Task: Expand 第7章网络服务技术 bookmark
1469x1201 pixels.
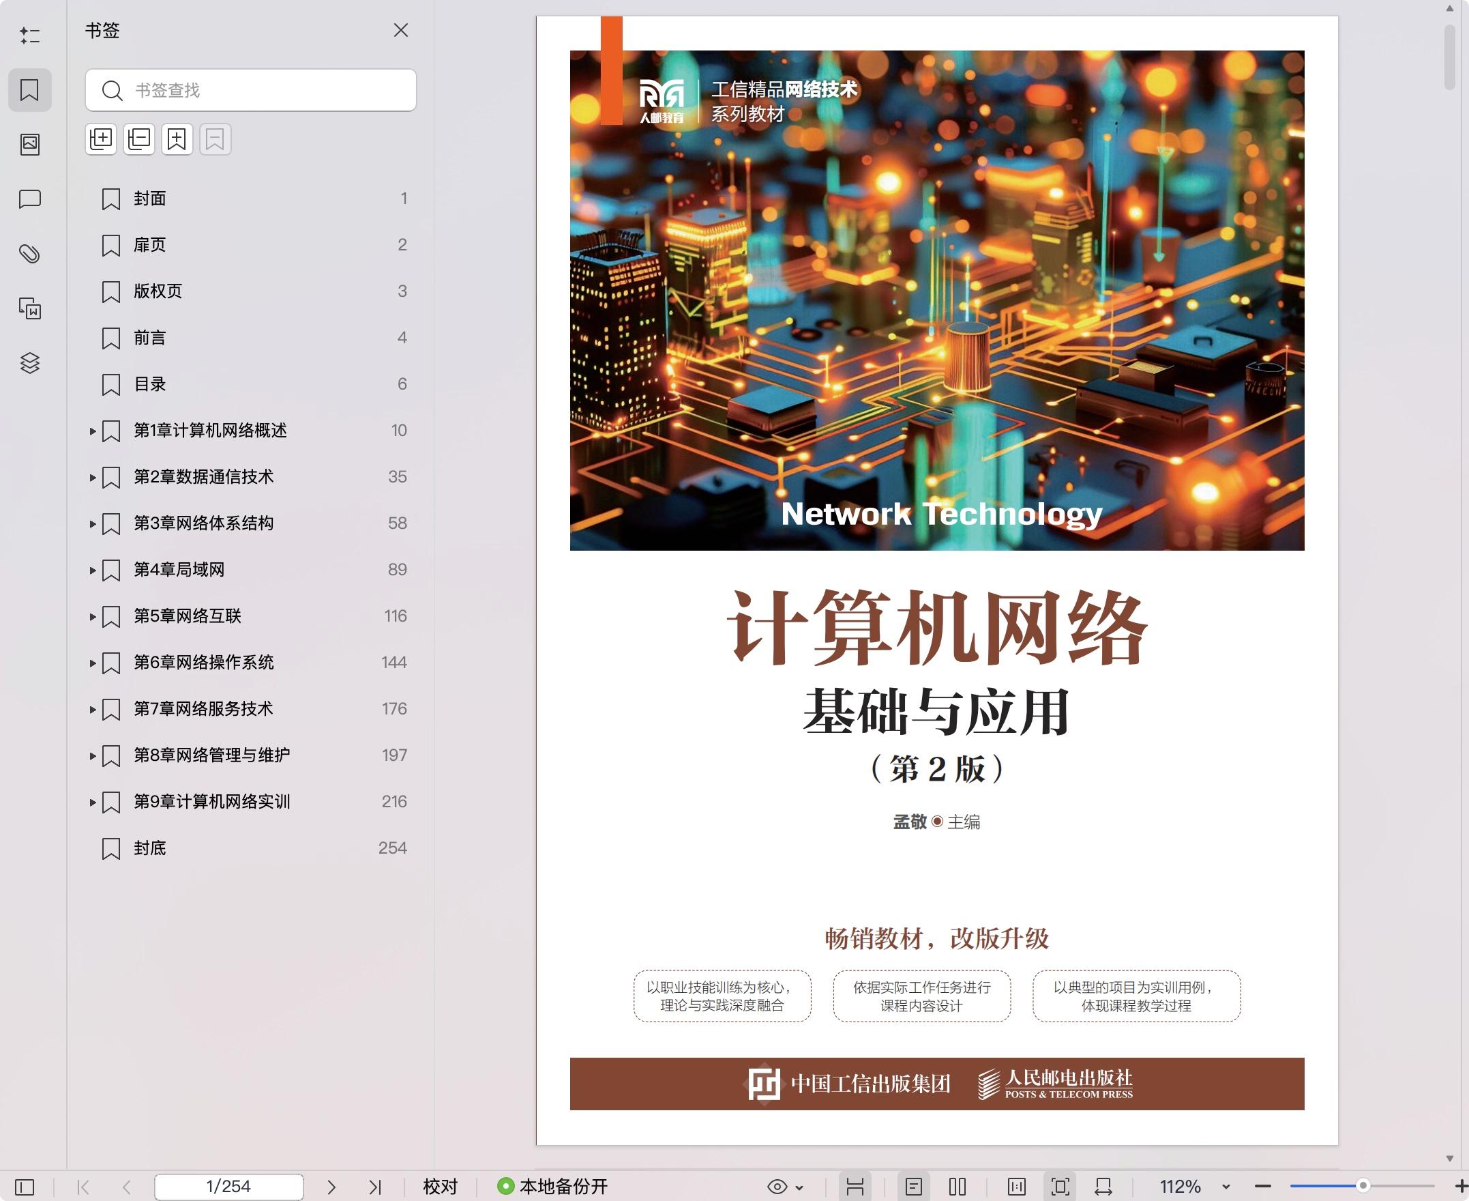Action: [x=93, y=709]
